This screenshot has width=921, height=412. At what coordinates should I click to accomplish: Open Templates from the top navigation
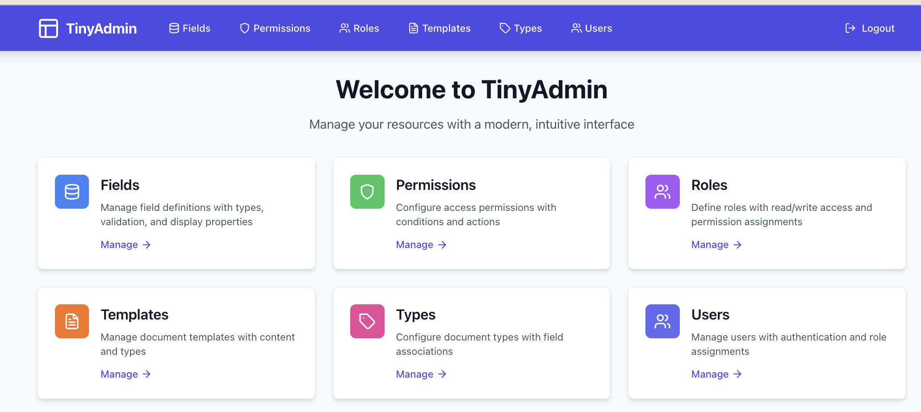440,29
